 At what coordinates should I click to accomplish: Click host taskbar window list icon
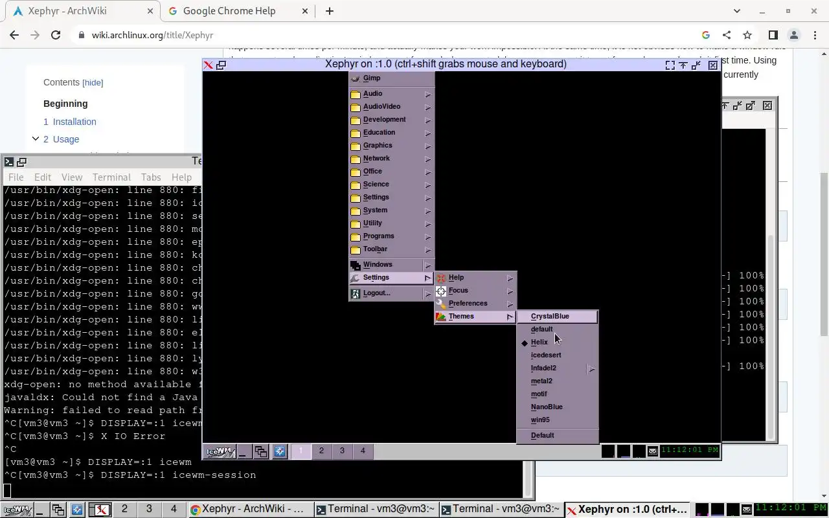pos(58,510)
